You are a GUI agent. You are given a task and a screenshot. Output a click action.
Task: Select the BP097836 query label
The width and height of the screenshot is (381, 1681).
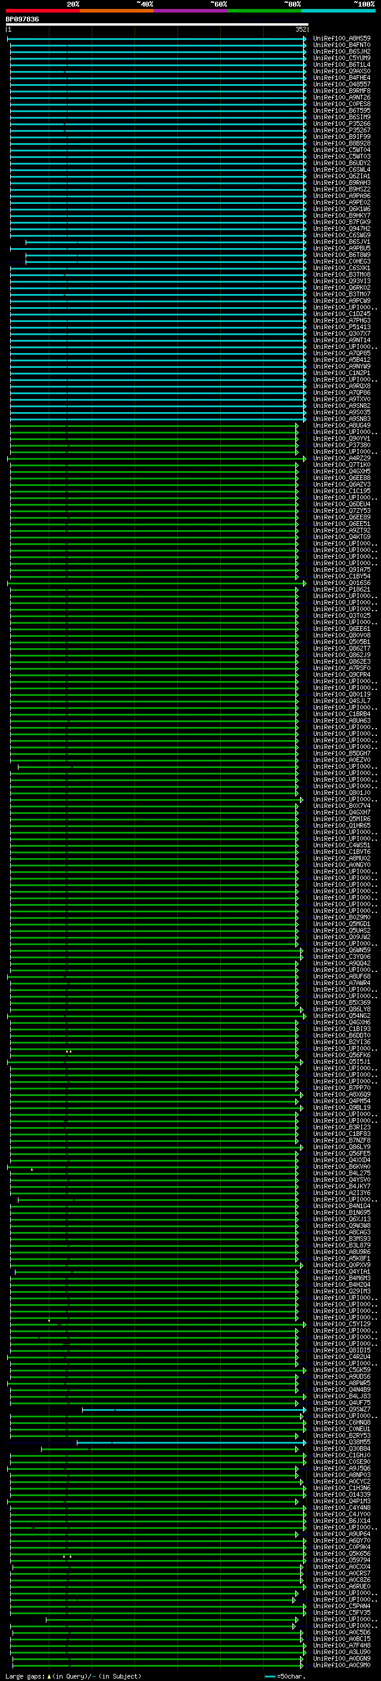point(22,19)
